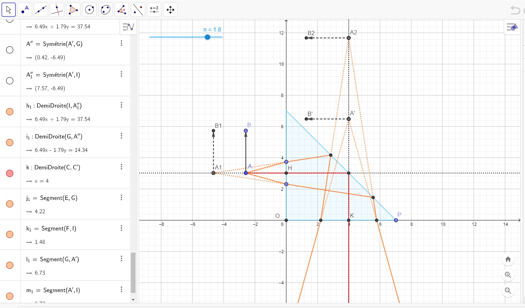Select the Polygon tool
The height and width of the screenshot is (308, 525).
pos(73,10)
